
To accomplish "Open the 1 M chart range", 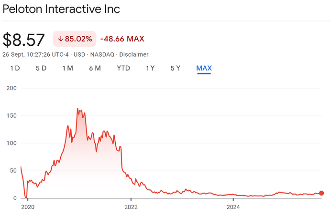I will click(x=67, y=68).
